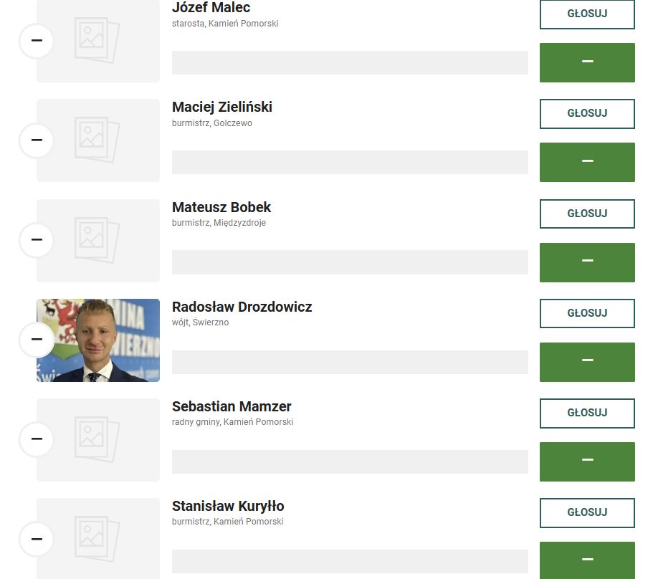The height and width of the screenshot is (579, 653).
Task: Click green minus button in Mateusz Bobek row
Action: pos(587,262)
